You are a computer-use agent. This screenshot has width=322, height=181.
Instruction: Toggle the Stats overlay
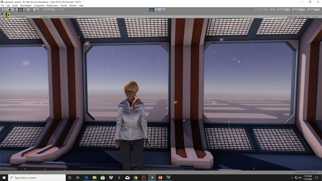[x=308, y=17]
